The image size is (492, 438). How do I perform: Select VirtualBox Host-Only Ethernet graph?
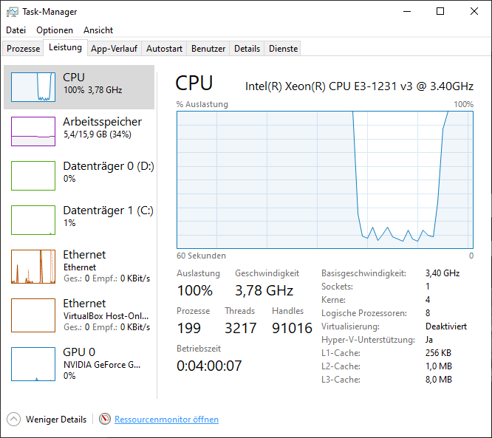point(33,315)
